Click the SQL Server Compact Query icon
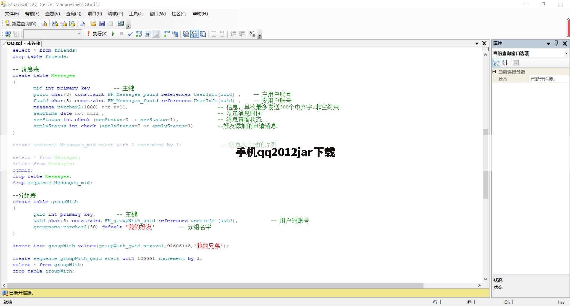This screenshot has height=306, width=570. [83, 24]
